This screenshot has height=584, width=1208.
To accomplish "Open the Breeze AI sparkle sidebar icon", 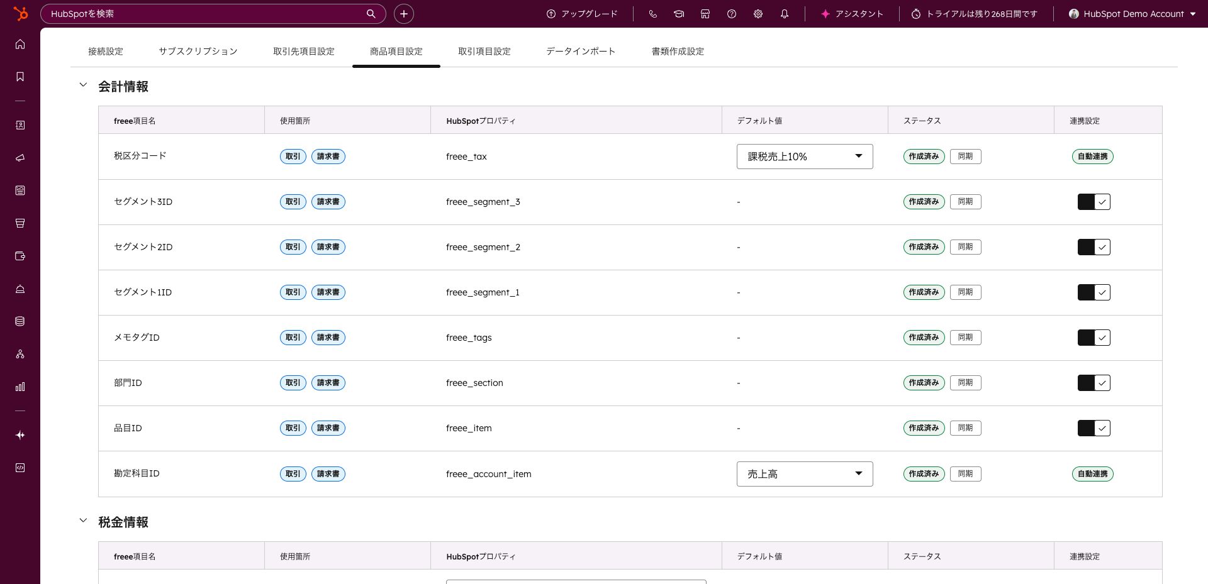I will pos(20,435).
